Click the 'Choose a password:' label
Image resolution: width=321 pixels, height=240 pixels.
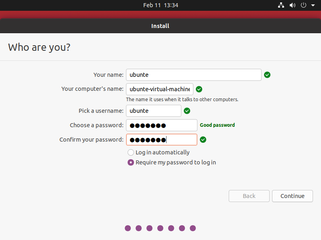(97, 125)
